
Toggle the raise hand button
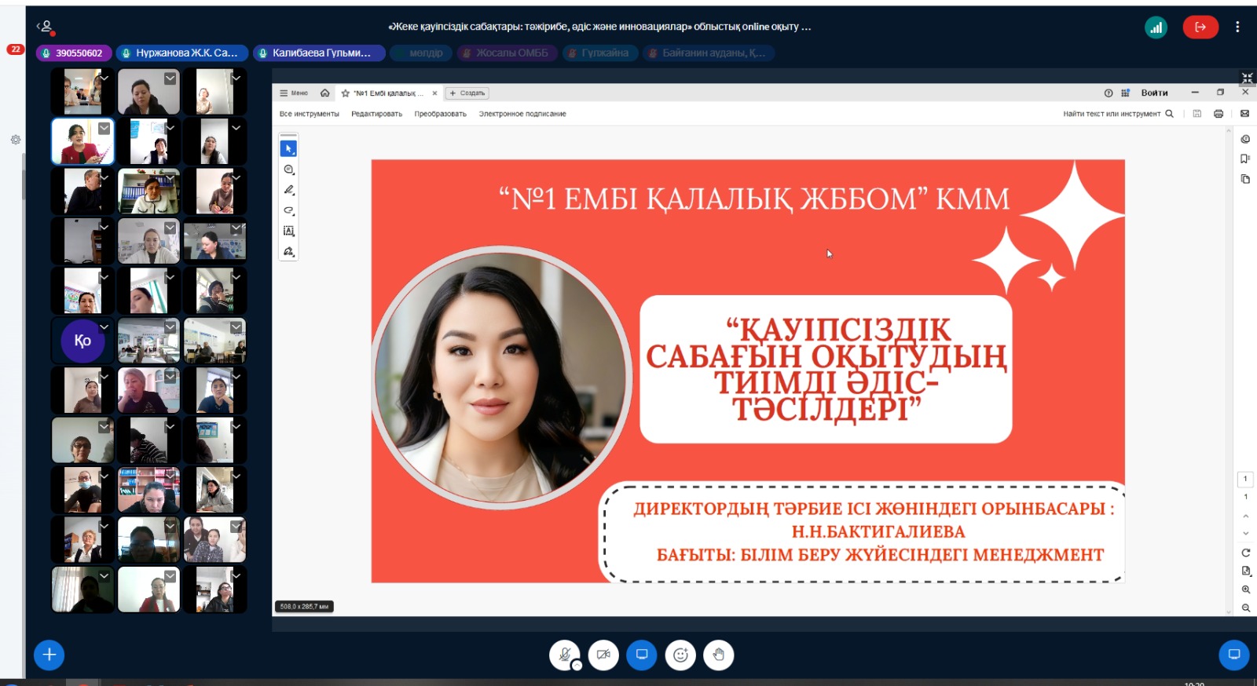click(718, 655)
